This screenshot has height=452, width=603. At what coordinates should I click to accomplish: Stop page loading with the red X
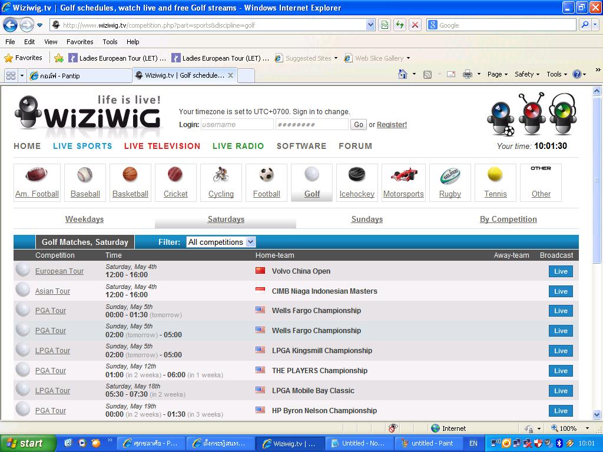tap(415, 25)
